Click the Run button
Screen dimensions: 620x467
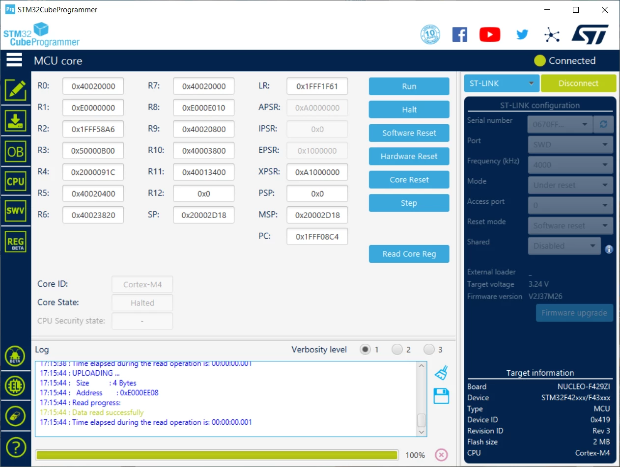point(409,86)
